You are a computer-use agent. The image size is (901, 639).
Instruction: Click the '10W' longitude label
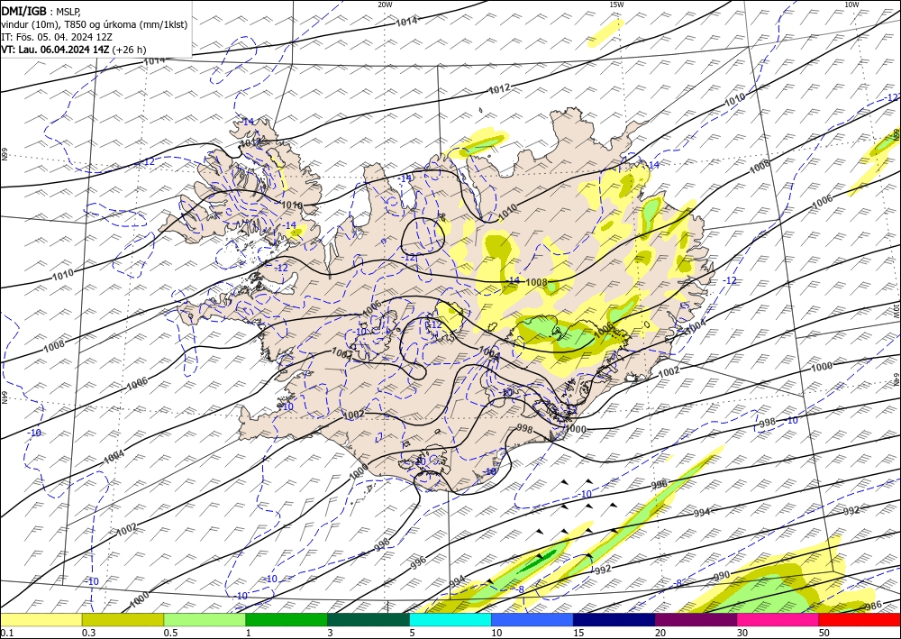(851, 4)
